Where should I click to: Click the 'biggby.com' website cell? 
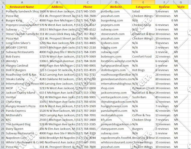(116, 47)
